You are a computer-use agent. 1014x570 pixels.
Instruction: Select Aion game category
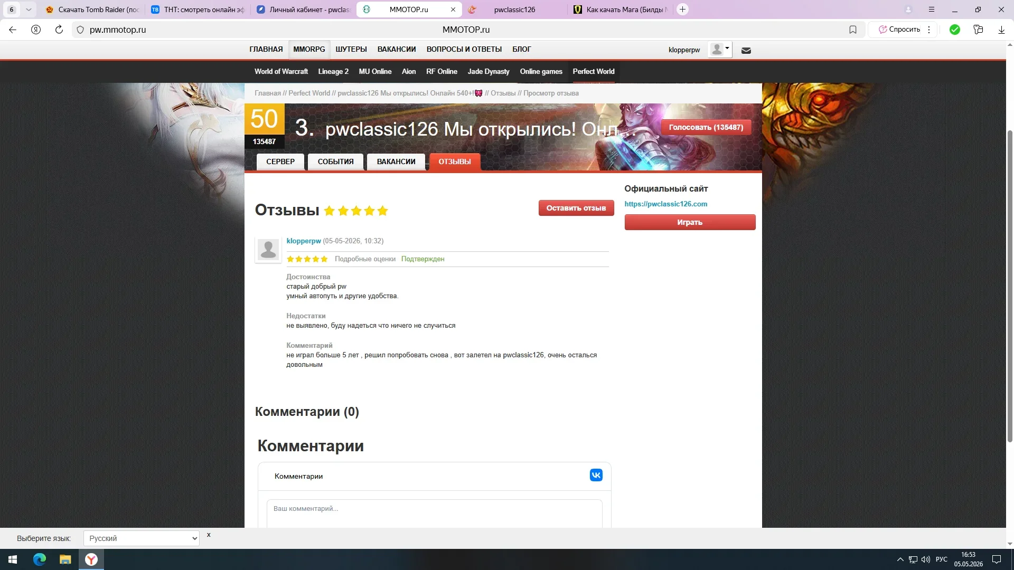coord(409,71)
